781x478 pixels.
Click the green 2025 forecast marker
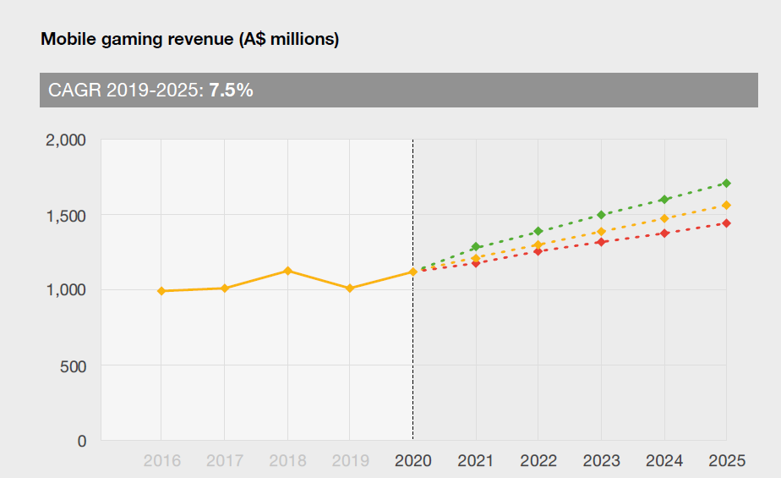(727, 183)
